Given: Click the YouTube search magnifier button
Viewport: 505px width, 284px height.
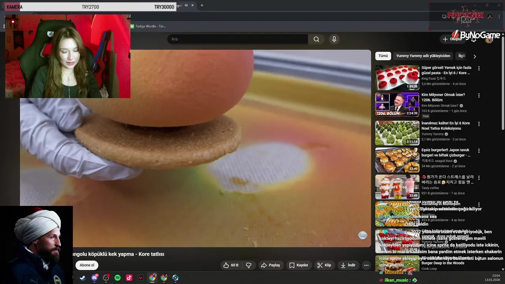Looking at the screenshot, I should click(316, 39).
